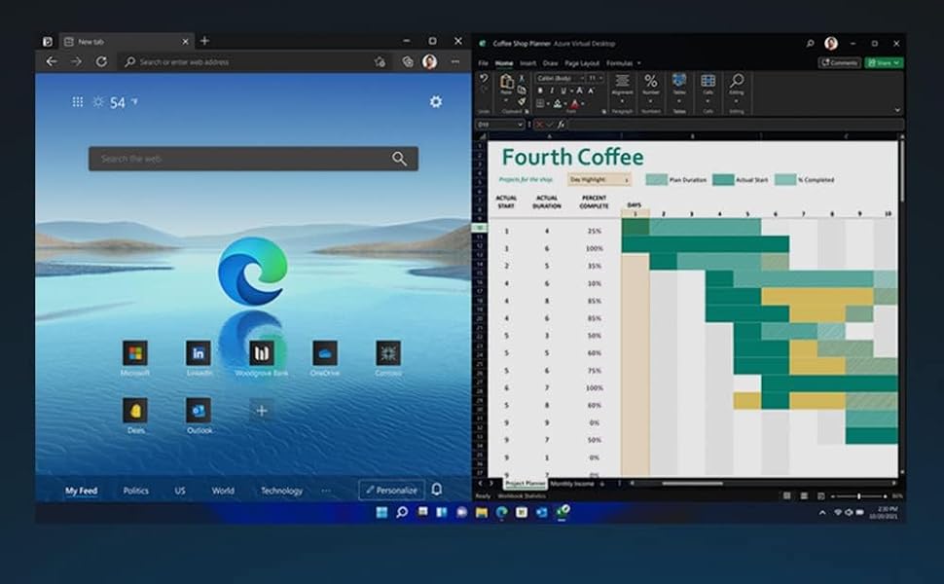Click the Excel zoom slider
The height and width of the screenshot is (584, 944).
pos(856,496)
